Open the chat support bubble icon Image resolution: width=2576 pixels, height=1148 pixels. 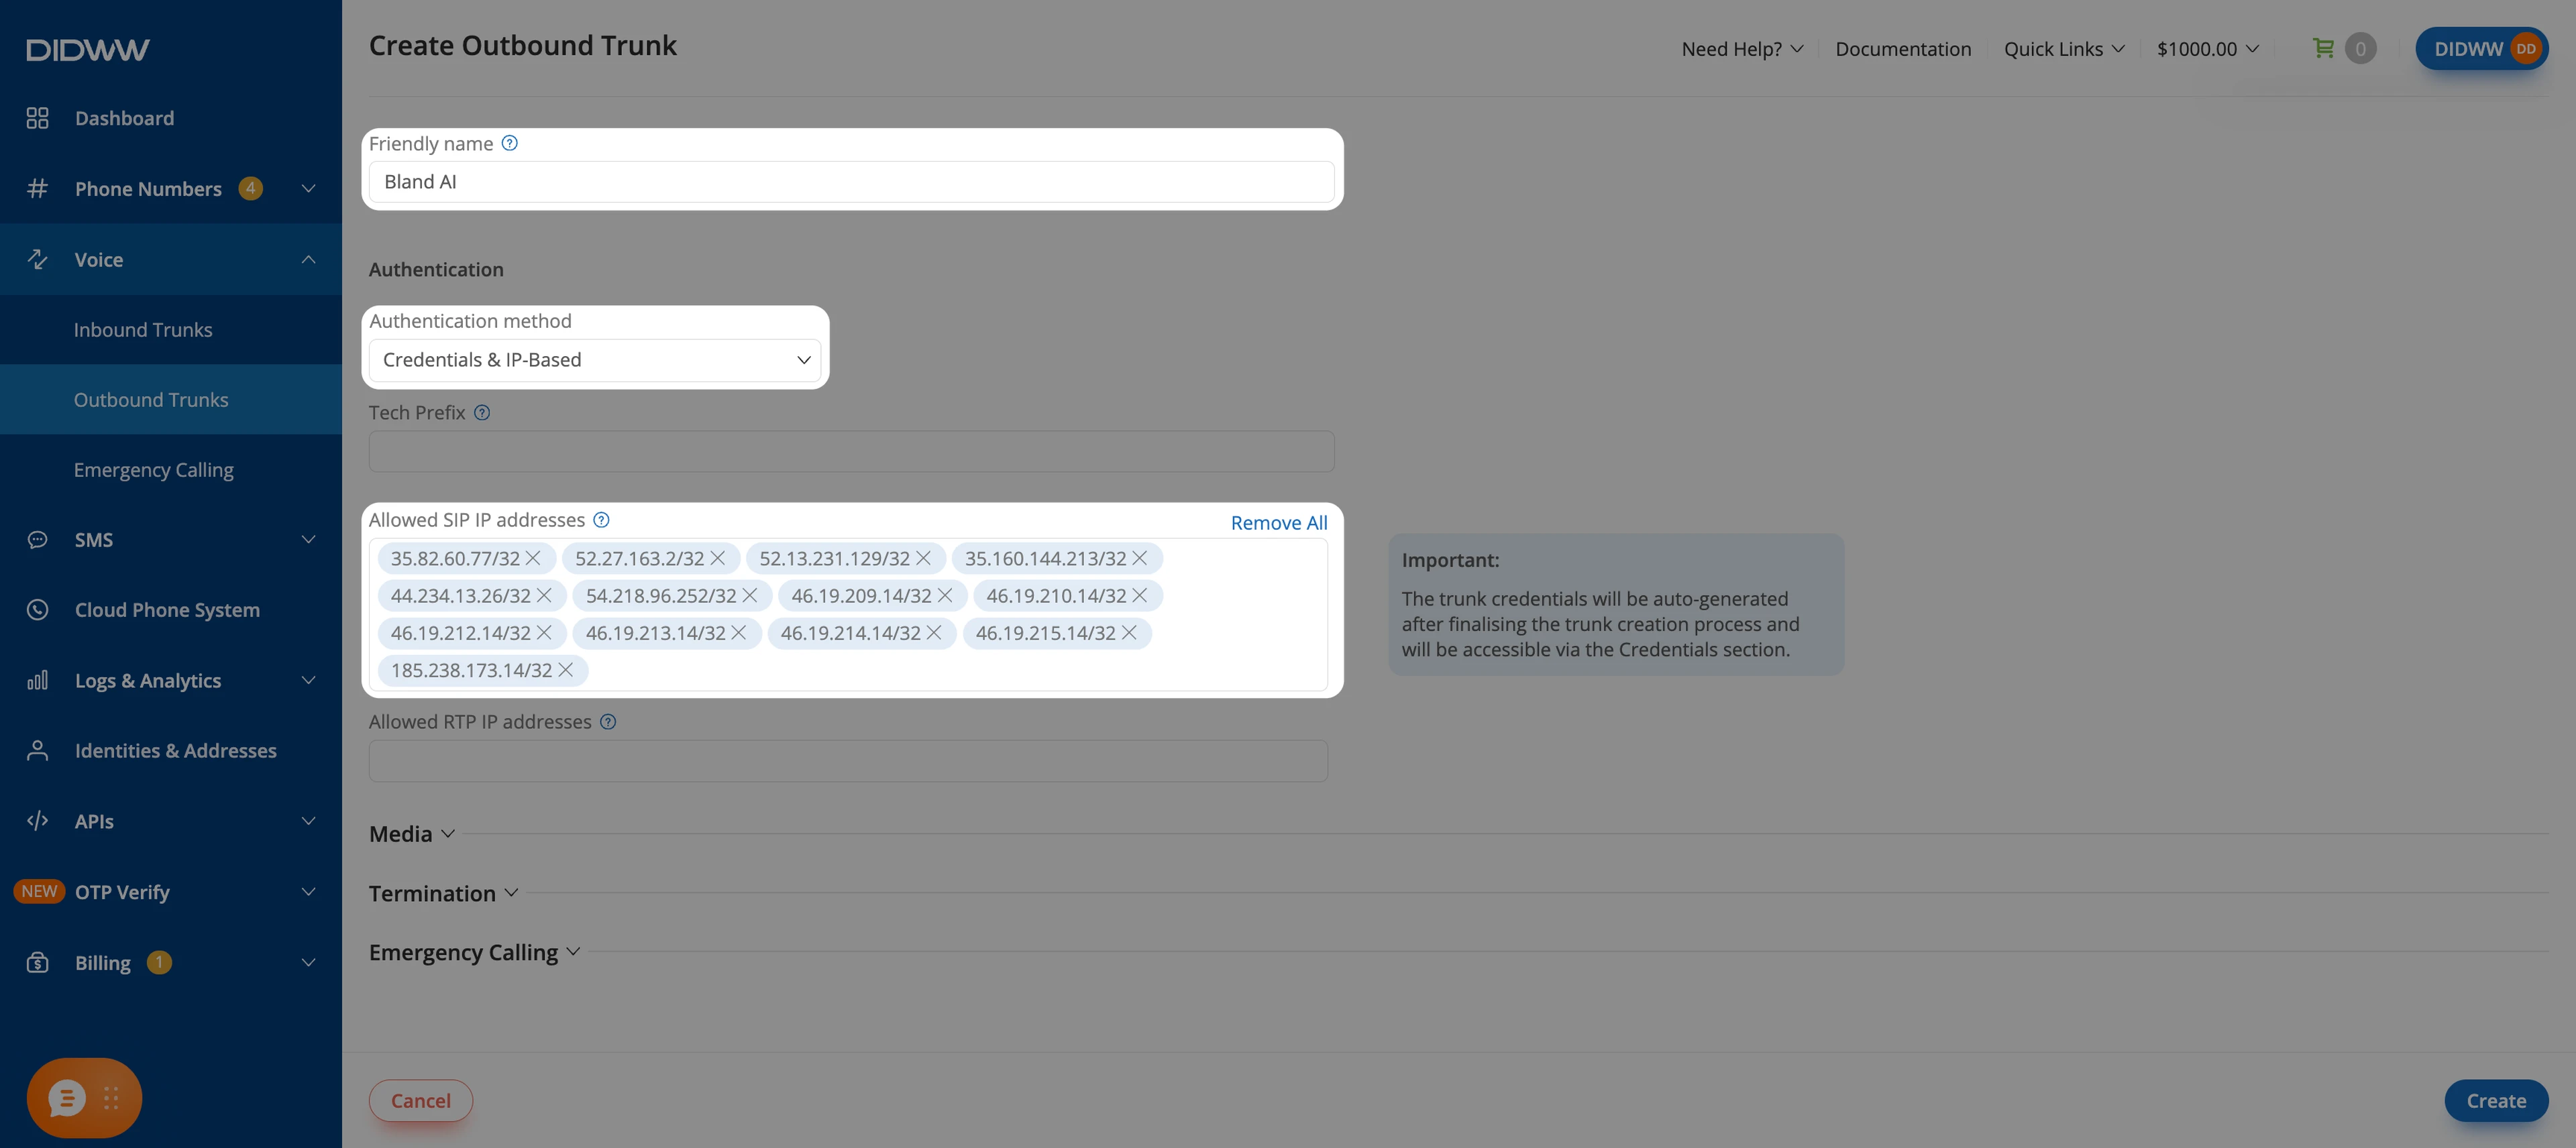click(67, 1098)
